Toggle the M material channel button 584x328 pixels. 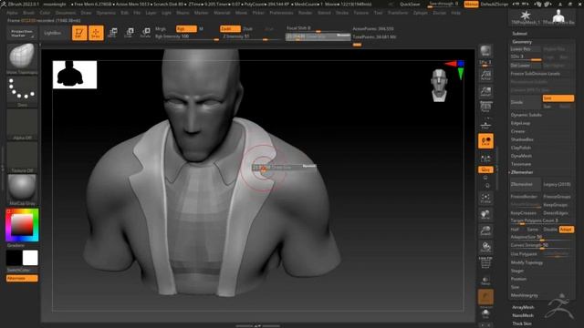tap(201, 28)
